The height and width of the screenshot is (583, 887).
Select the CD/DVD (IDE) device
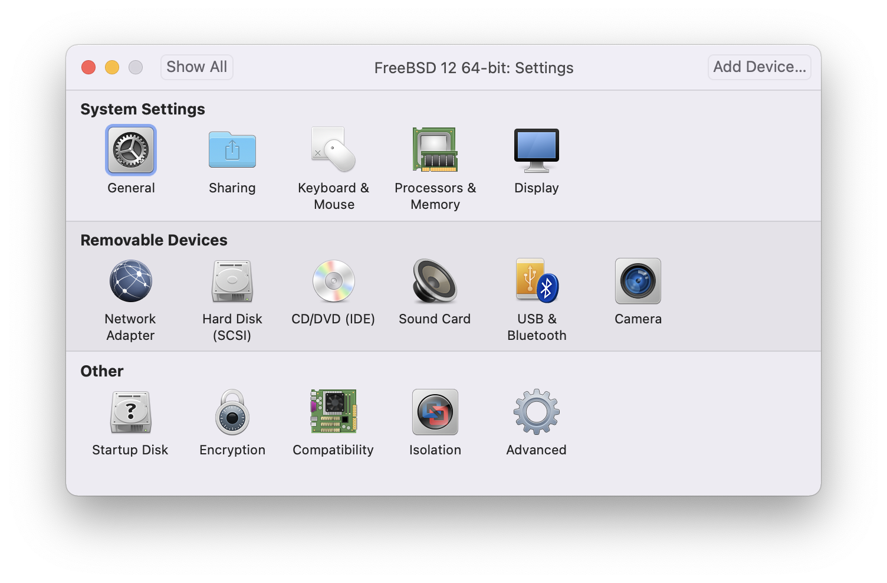pyautogui.click(x=333, y=281)
